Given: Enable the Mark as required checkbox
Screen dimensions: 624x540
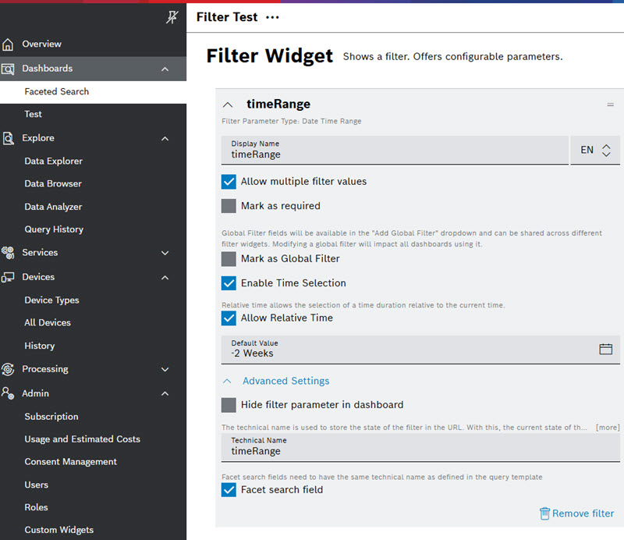Looking at the screenshot, I should [229, 206].
